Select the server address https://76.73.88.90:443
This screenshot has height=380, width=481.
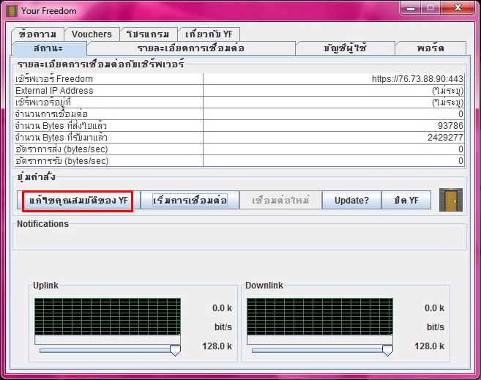[417, 79]
